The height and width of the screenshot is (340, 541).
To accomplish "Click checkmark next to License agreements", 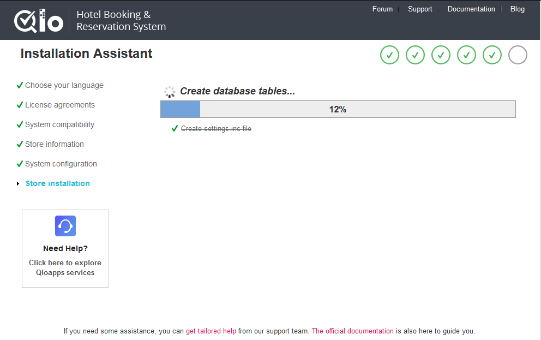I will coord(20,105).
